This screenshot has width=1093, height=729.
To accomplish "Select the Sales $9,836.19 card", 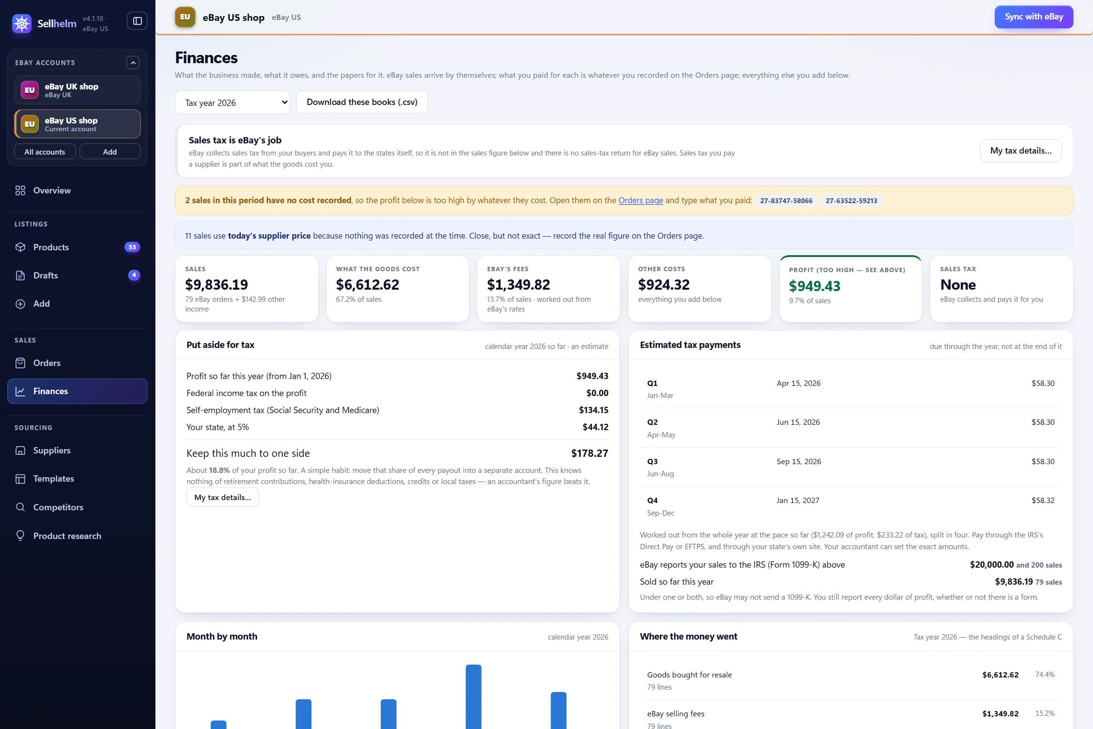I will (x=247, y=289).
